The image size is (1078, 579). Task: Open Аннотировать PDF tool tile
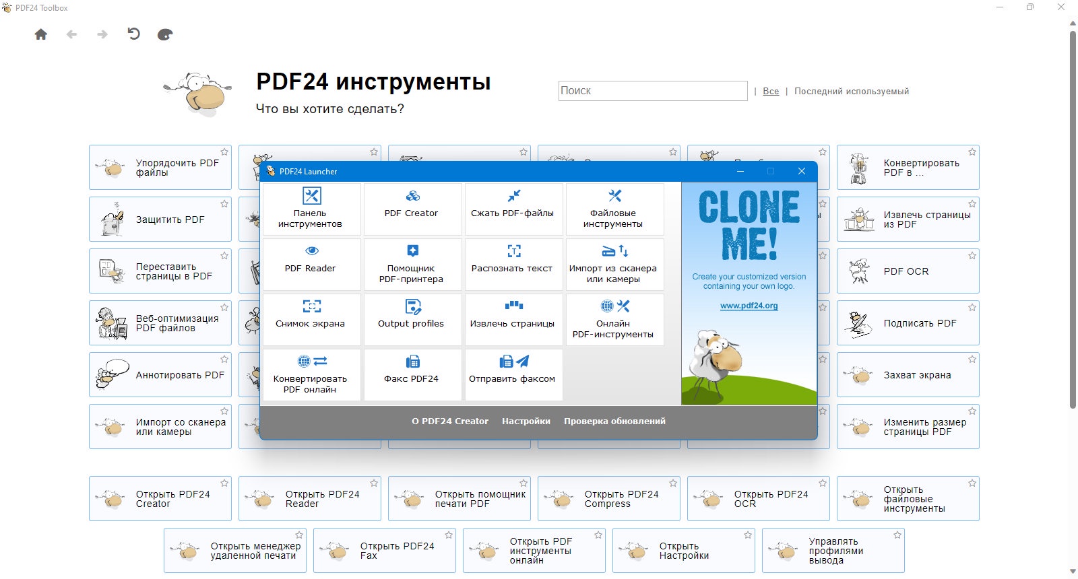tap(160, 375)
